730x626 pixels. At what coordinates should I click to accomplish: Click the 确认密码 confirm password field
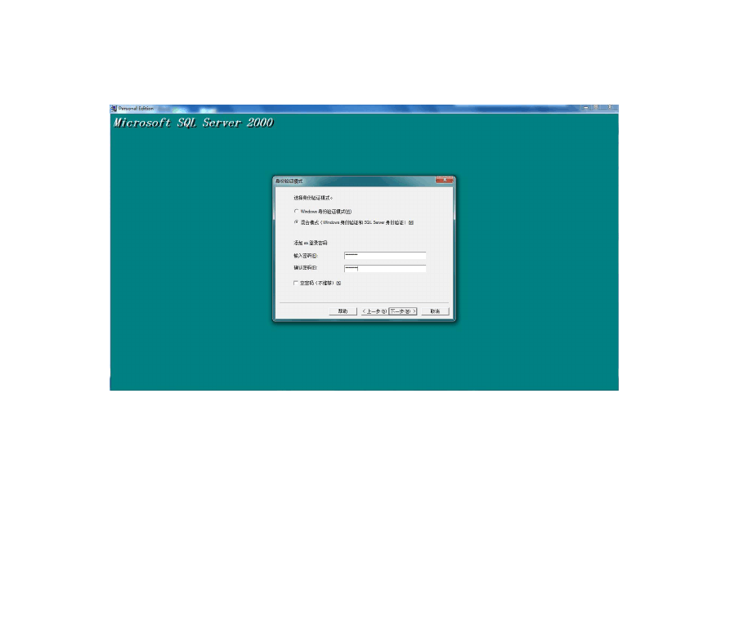tap(385, 268)
